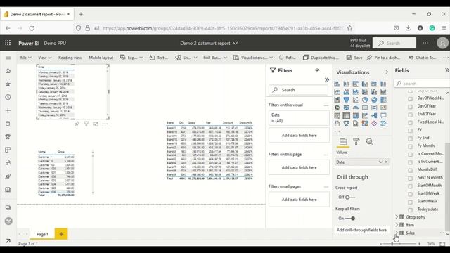Click Chat in Teams button

point(423,58)
